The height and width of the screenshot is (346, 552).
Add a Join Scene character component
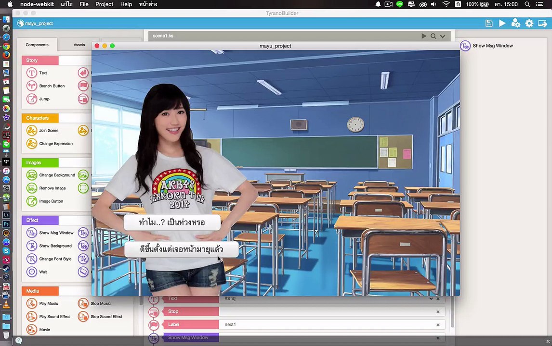click(x=42, y=130)
